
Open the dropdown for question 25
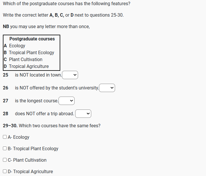coord(70,75)
